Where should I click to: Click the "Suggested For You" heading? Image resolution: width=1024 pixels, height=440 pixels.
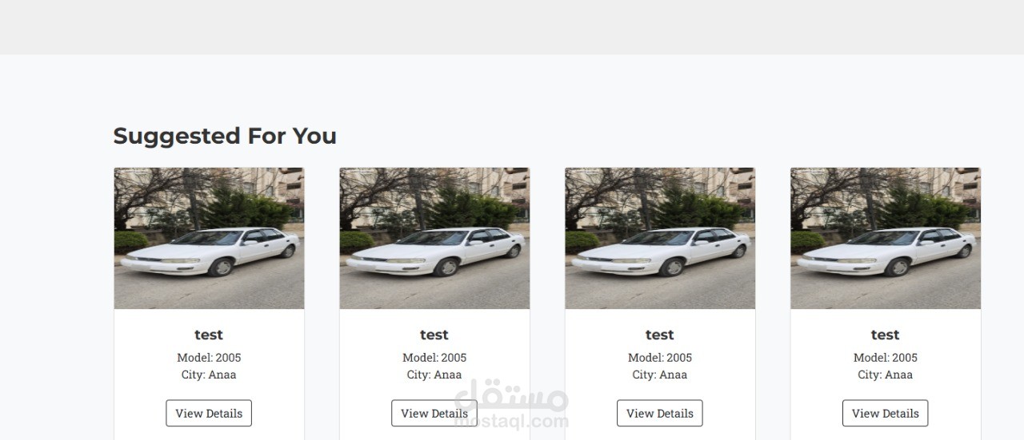[x=225, y=136]
